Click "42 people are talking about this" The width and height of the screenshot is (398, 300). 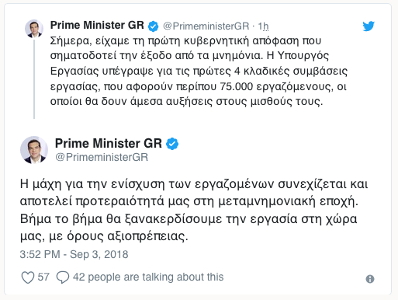[148, 277]
